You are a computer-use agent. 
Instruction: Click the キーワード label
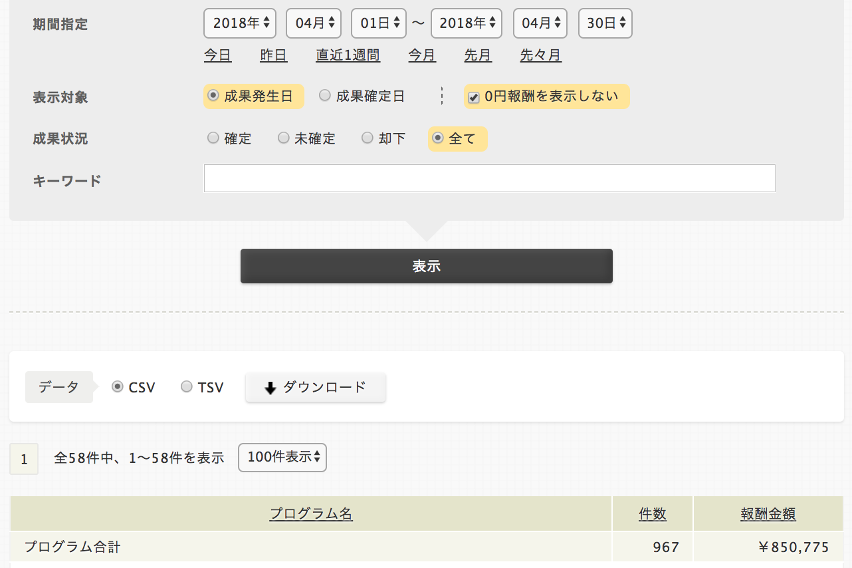click(67, 180)
